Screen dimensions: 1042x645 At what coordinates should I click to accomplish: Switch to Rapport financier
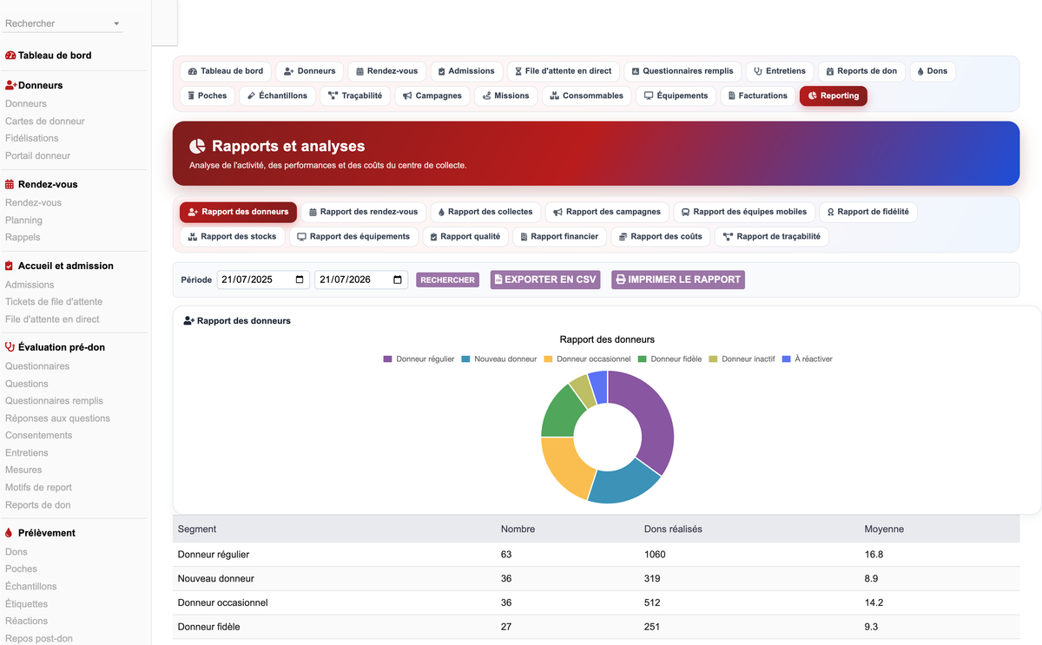(560, 236)
